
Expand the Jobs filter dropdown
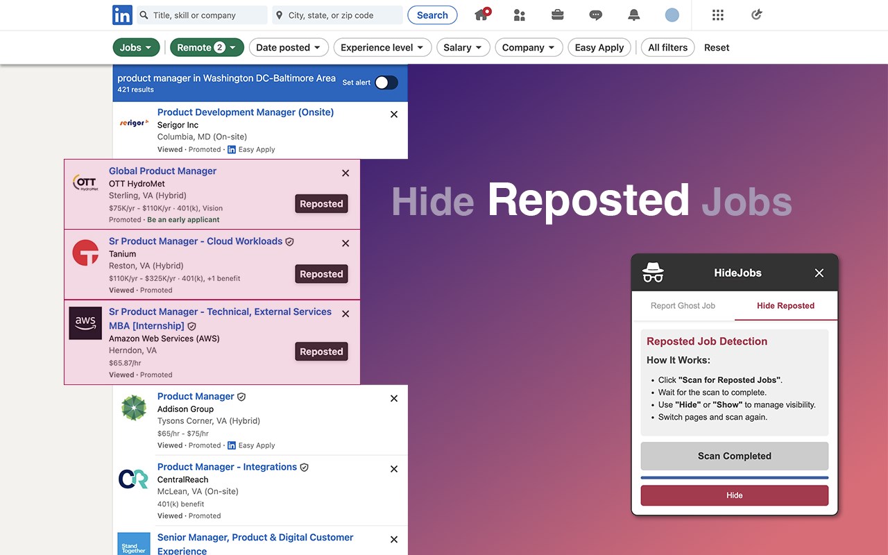136,47
